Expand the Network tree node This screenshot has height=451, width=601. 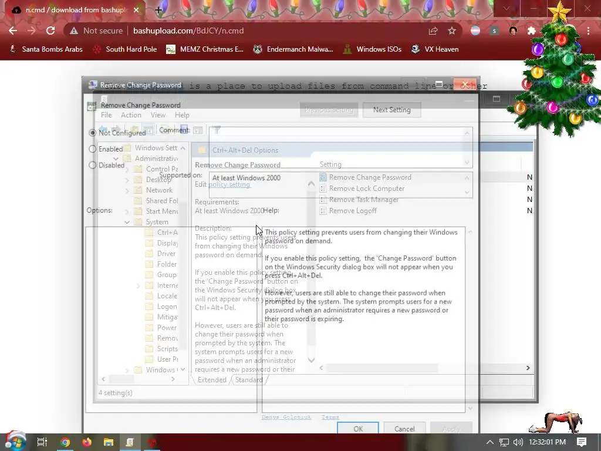(127, 190)
